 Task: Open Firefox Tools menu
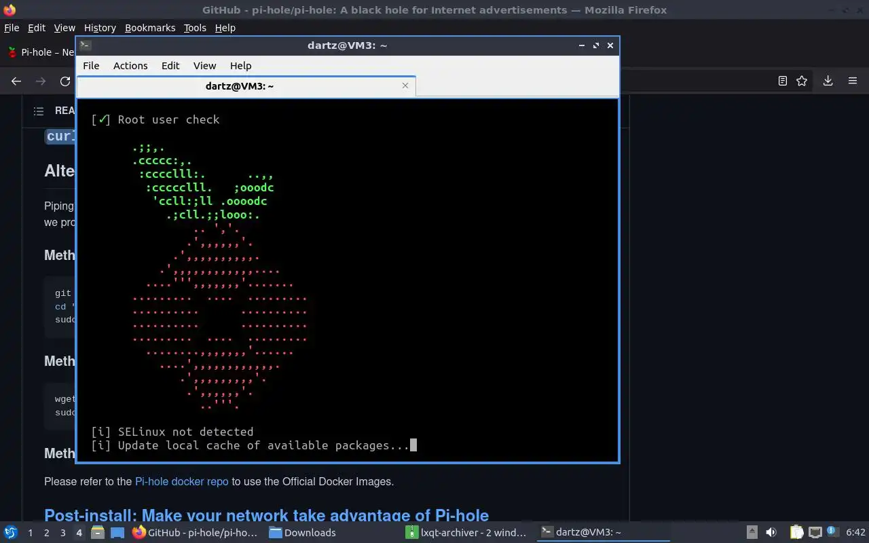[x=195, y=28]
